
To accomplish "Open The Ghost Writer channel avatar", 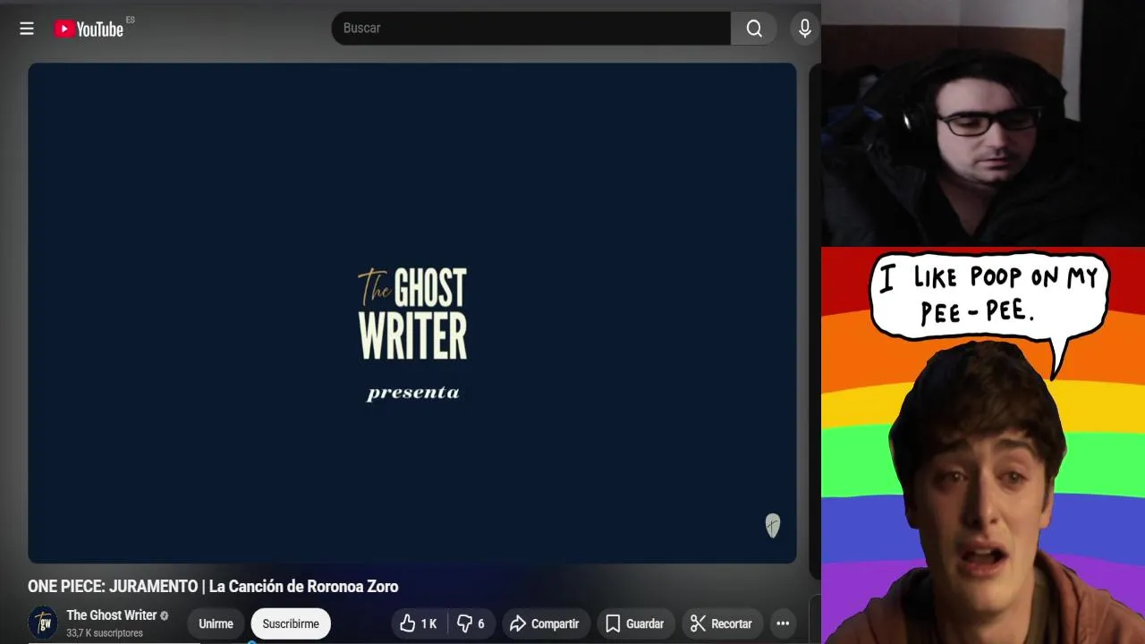I will (43, 623).
